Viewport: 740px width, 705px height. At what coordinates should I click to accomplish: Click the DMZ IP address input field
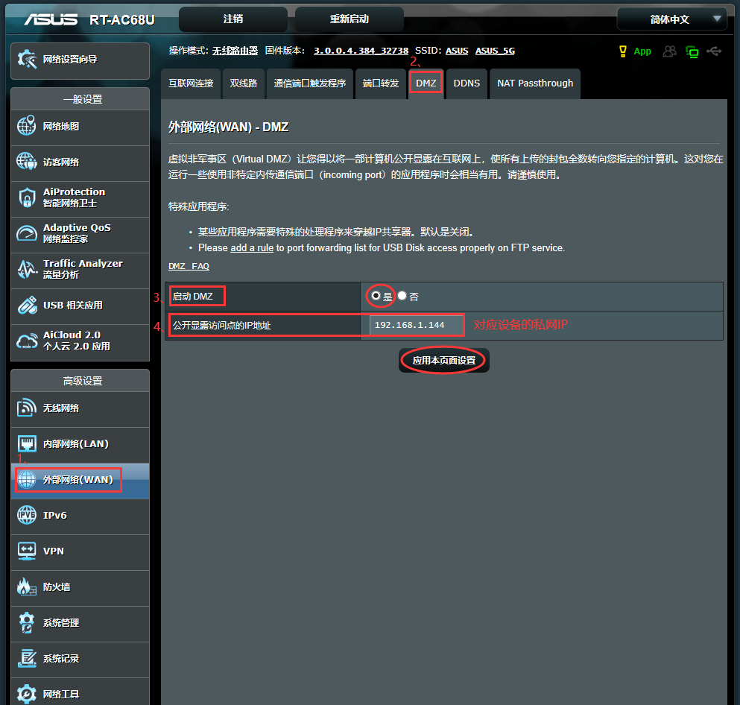pos(415,325)
